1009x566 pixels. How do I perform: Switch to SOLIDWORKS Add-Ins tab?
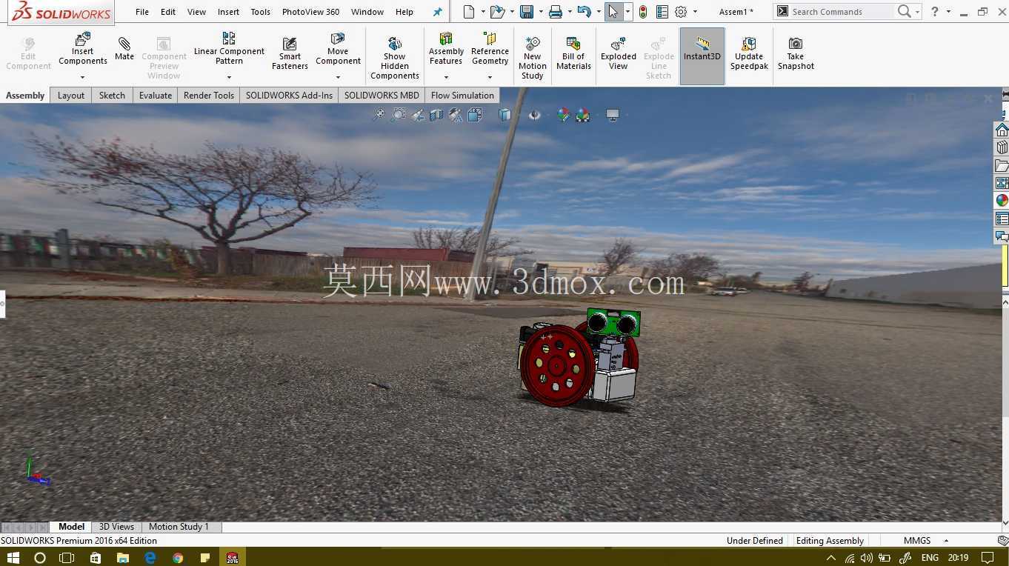coord(289,96)
